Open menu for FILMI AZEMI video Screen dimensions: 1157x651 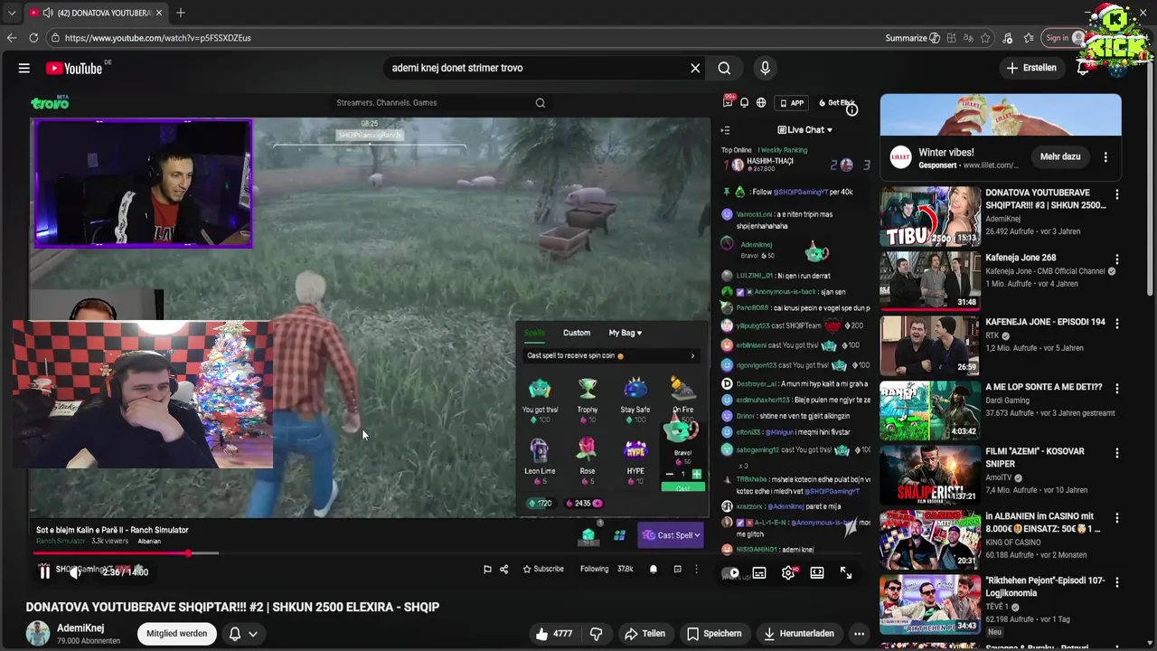pos(1117,453)
